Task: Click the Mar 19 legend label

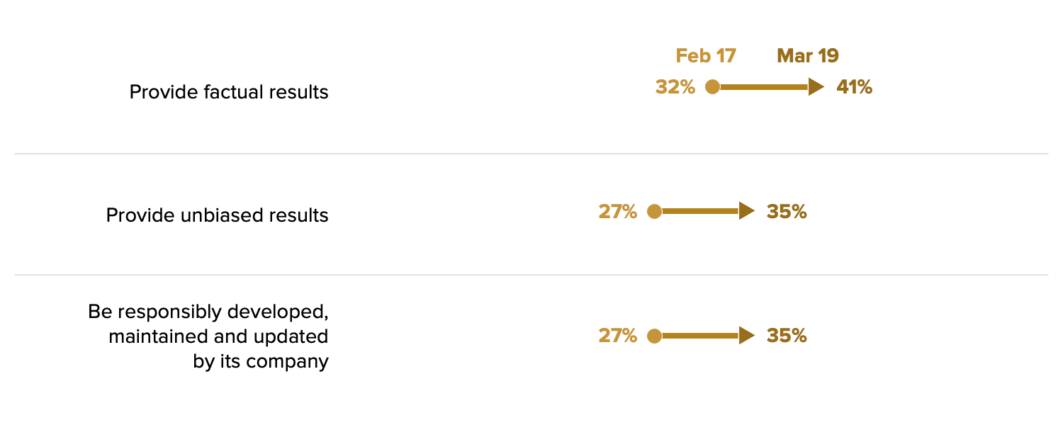Action: (x=808, y=56)
